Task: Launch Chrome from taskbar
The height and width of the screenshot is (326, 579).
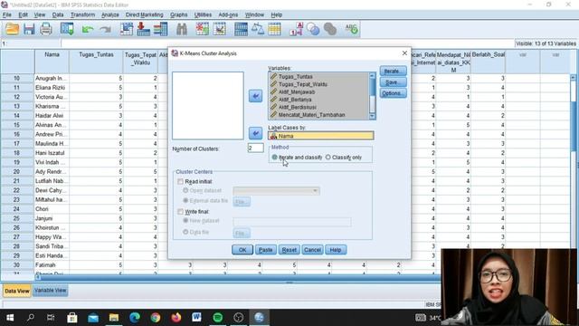Action: tap(156, 318)
